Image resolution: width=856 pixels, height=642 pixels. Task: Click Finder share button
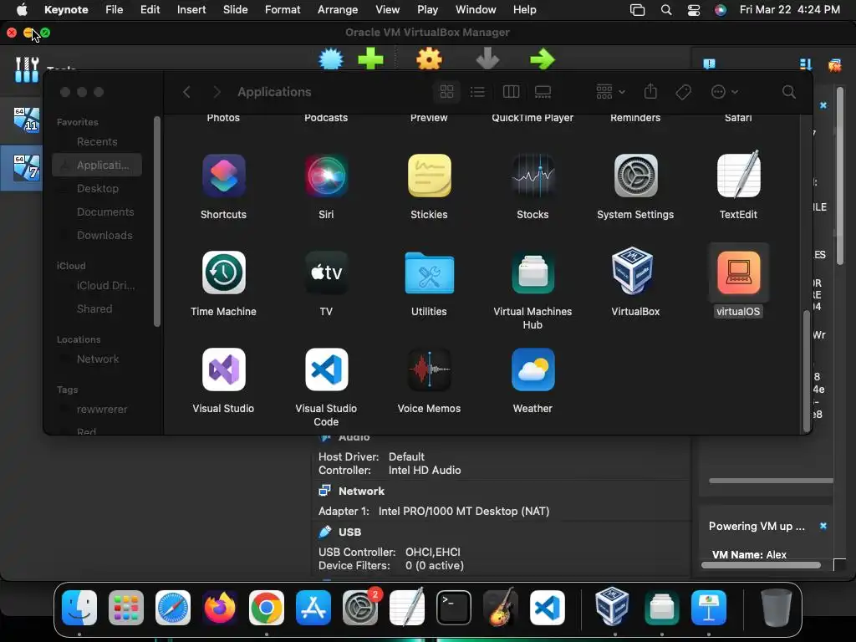tap(650, 91)
